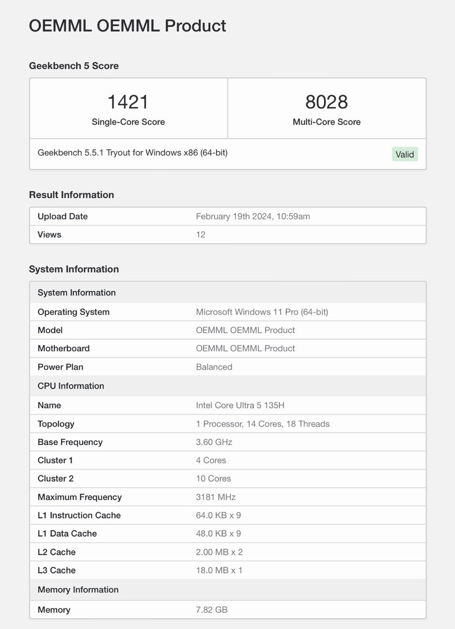Screen dimensions: 455x629
Task: Select the Microsoft Windows 11 Pro value
Action: tap(262, 312)
